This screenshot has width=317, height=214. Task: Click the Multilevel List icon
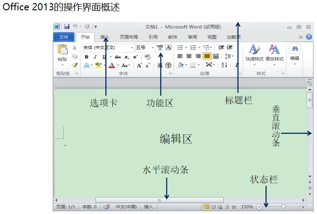pyautogui.click(x=206, y=47)
